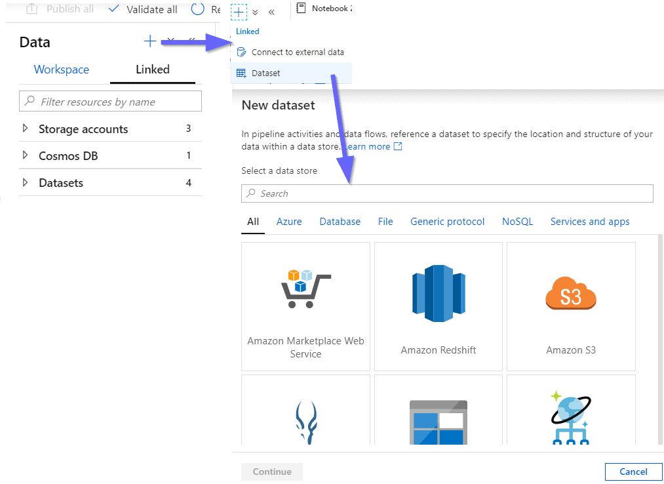Switch to the Azure data store tab

(x=289, y=222)
